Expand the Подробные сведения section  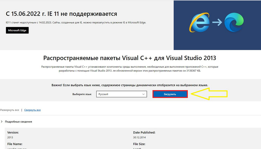pos(18,122)
